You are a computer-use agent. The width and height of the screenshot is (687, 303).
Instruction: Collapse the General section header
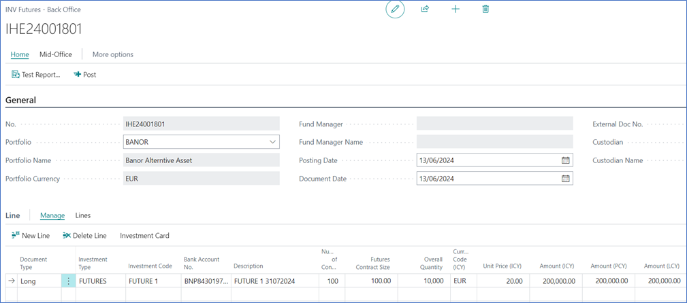(x=21, y=100)
